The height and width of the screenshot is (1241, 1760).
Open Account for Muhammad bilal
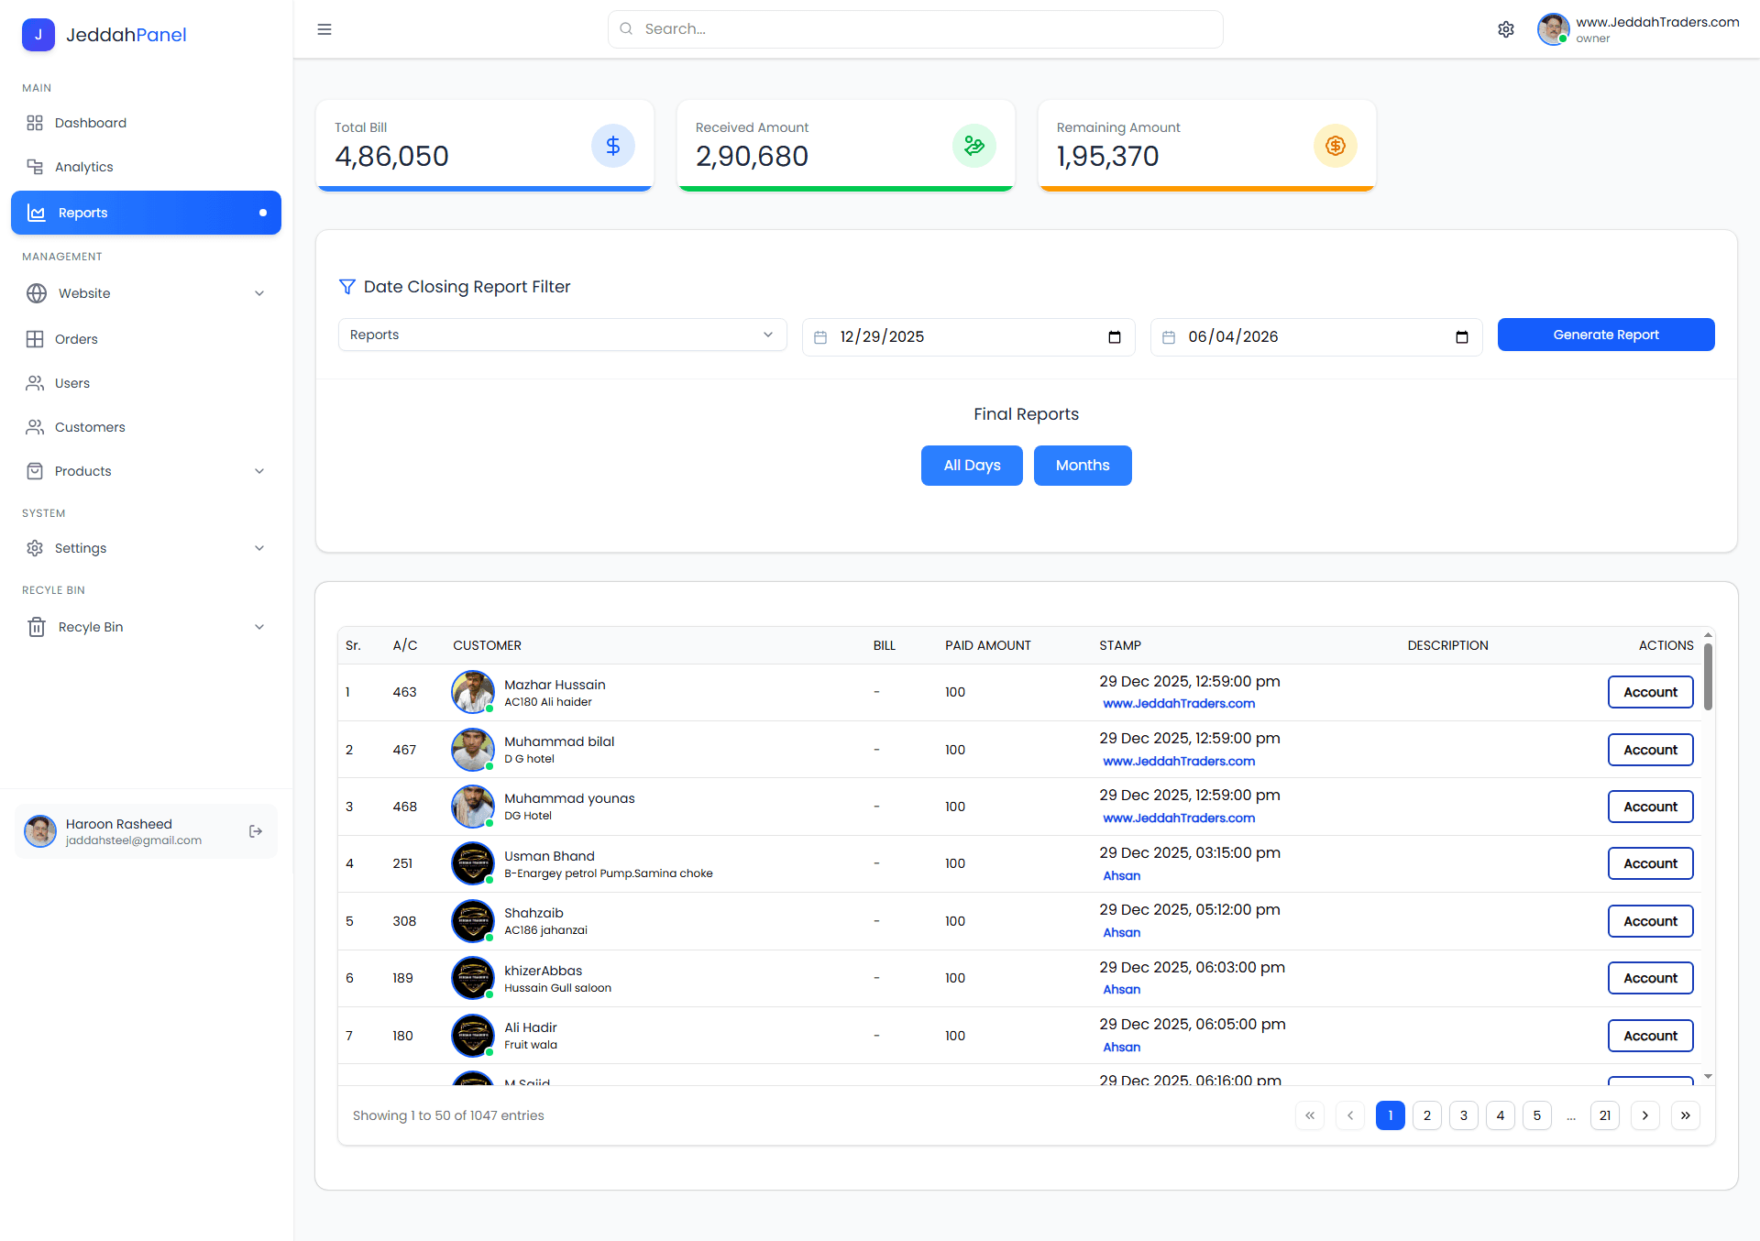(1650, 750)
